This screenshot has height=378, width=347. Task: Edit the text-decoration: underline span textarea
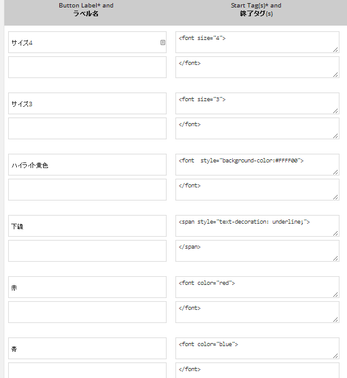pos(257,226)
